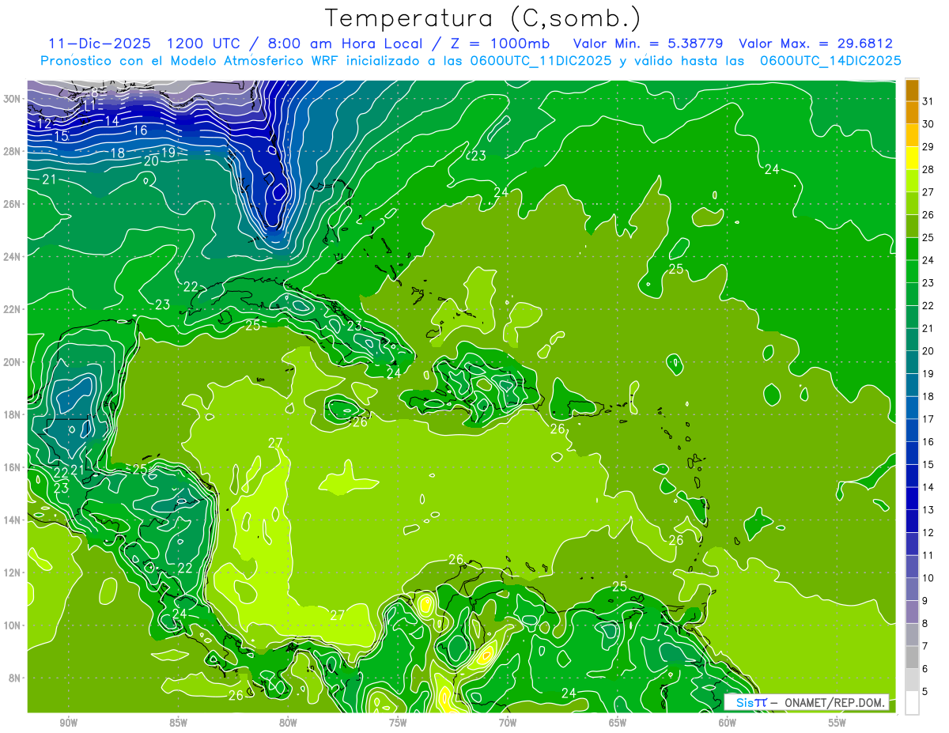Click the white legend swatch below 5
This screenshot has width=949, height=733.
(x=912, y=703)
